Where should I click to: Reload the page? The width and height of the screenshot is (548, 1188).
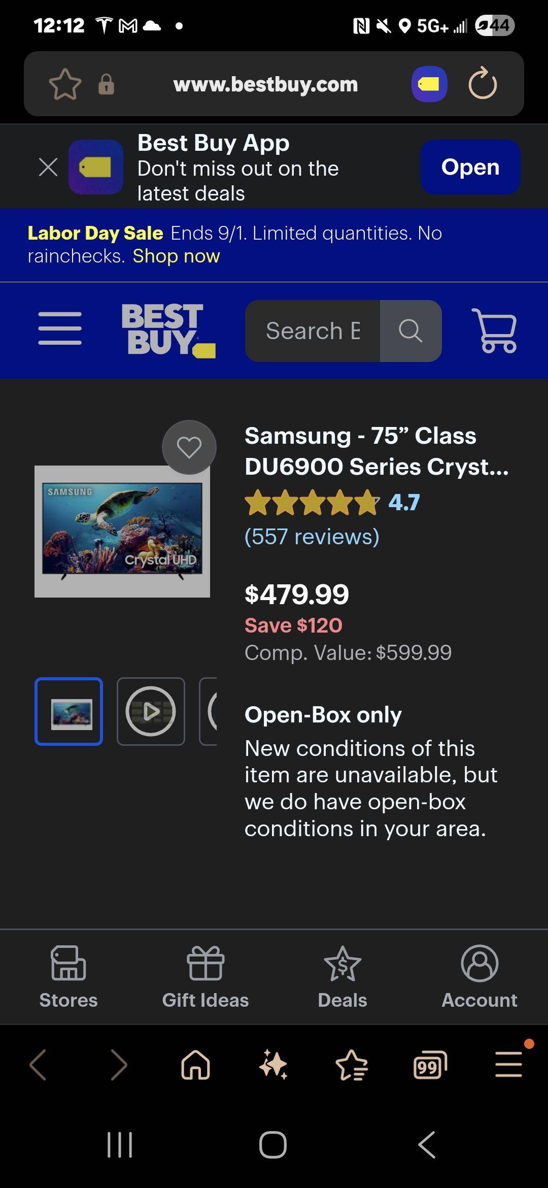[x=482, y=84]
